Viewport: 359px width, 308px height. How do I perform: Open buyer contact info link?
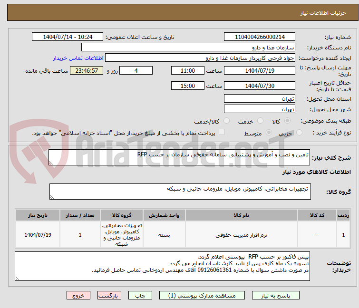coord(78,58)
